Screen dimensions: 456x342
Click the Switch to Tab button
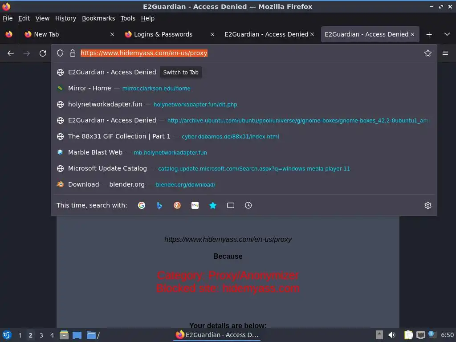click(181, 73)
